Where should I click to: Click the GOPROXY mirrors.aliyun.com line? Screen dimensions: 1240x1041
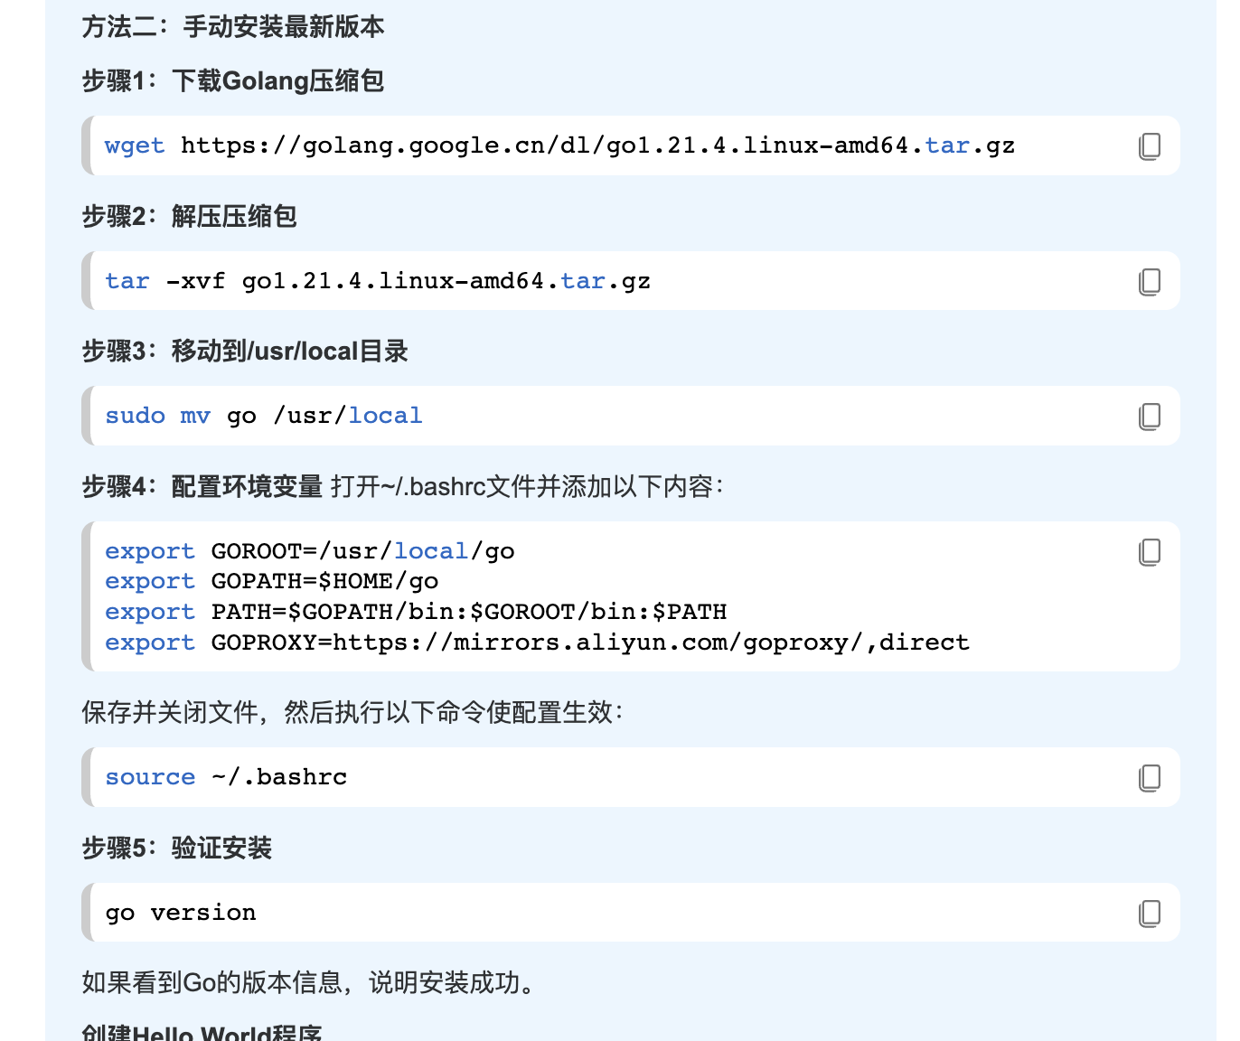[537, 642]
